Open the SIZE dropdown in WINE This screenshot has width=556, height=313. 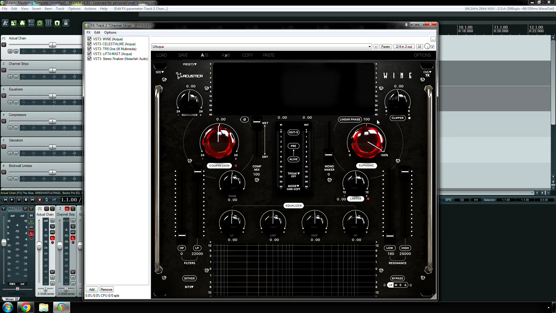coord(160,72)
